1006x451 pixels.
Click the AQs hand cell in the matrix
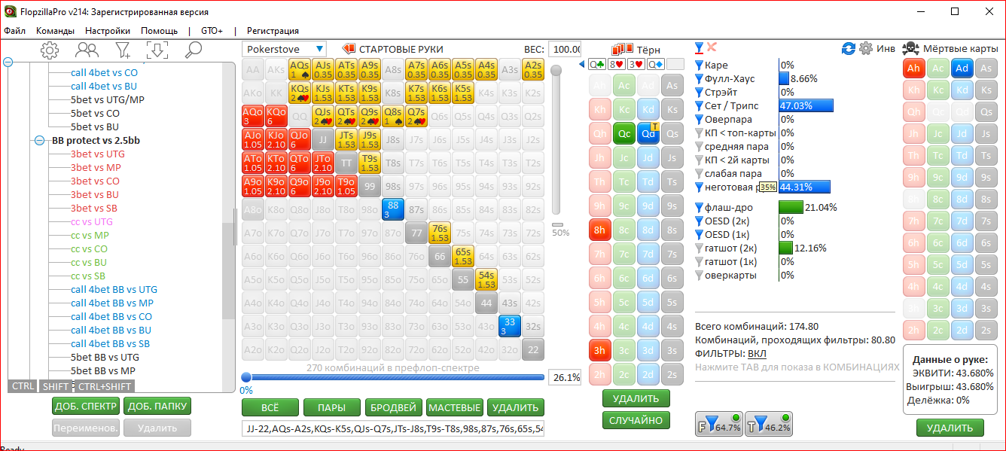point(300,70)
